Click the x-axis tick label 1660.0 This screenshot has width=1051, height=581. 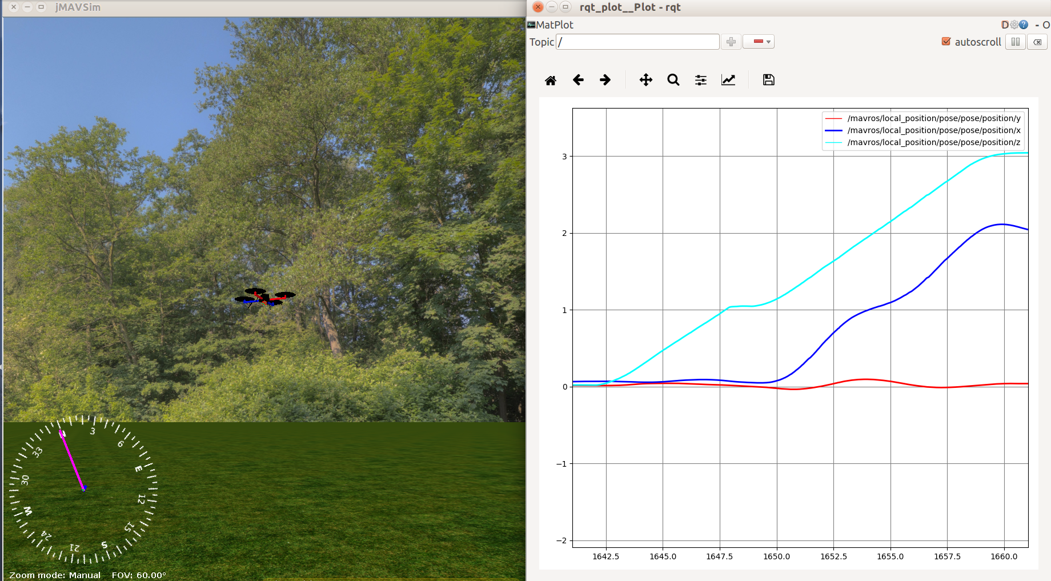tap(1004, 556)
